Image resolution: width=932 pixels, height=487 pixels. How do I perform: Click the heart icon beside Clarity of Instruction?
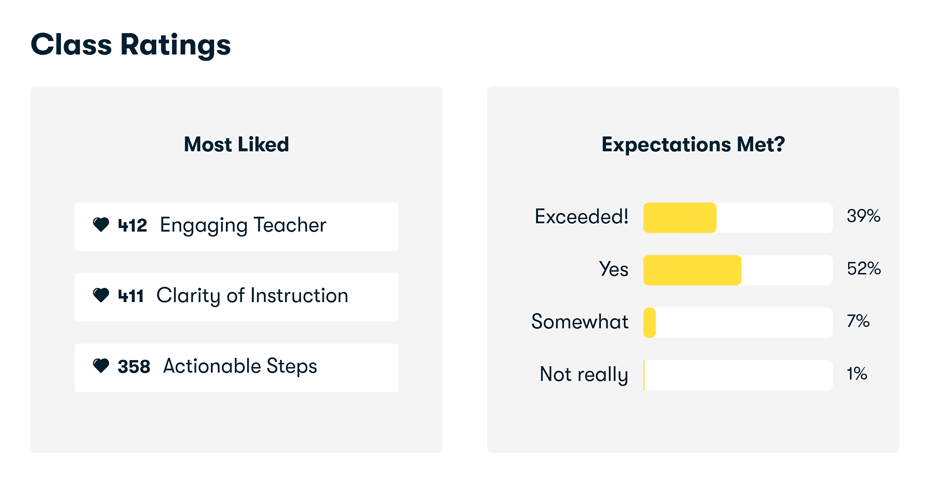(x=101, y=295)
